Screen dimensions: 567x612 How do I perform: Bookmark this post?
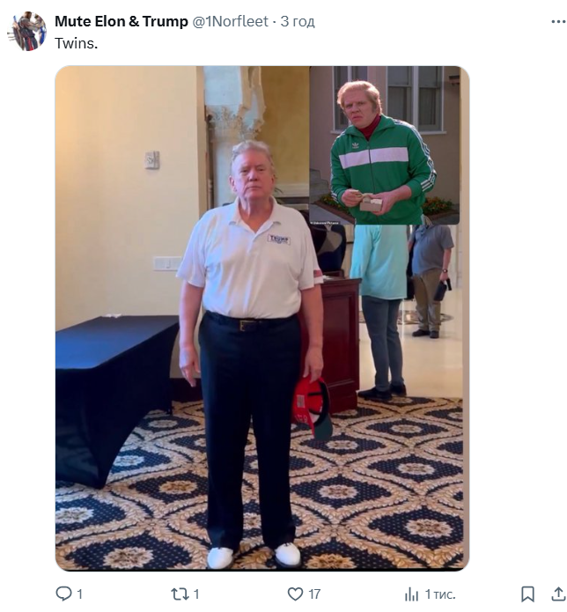pyautogui.click(x=527, y=594)
